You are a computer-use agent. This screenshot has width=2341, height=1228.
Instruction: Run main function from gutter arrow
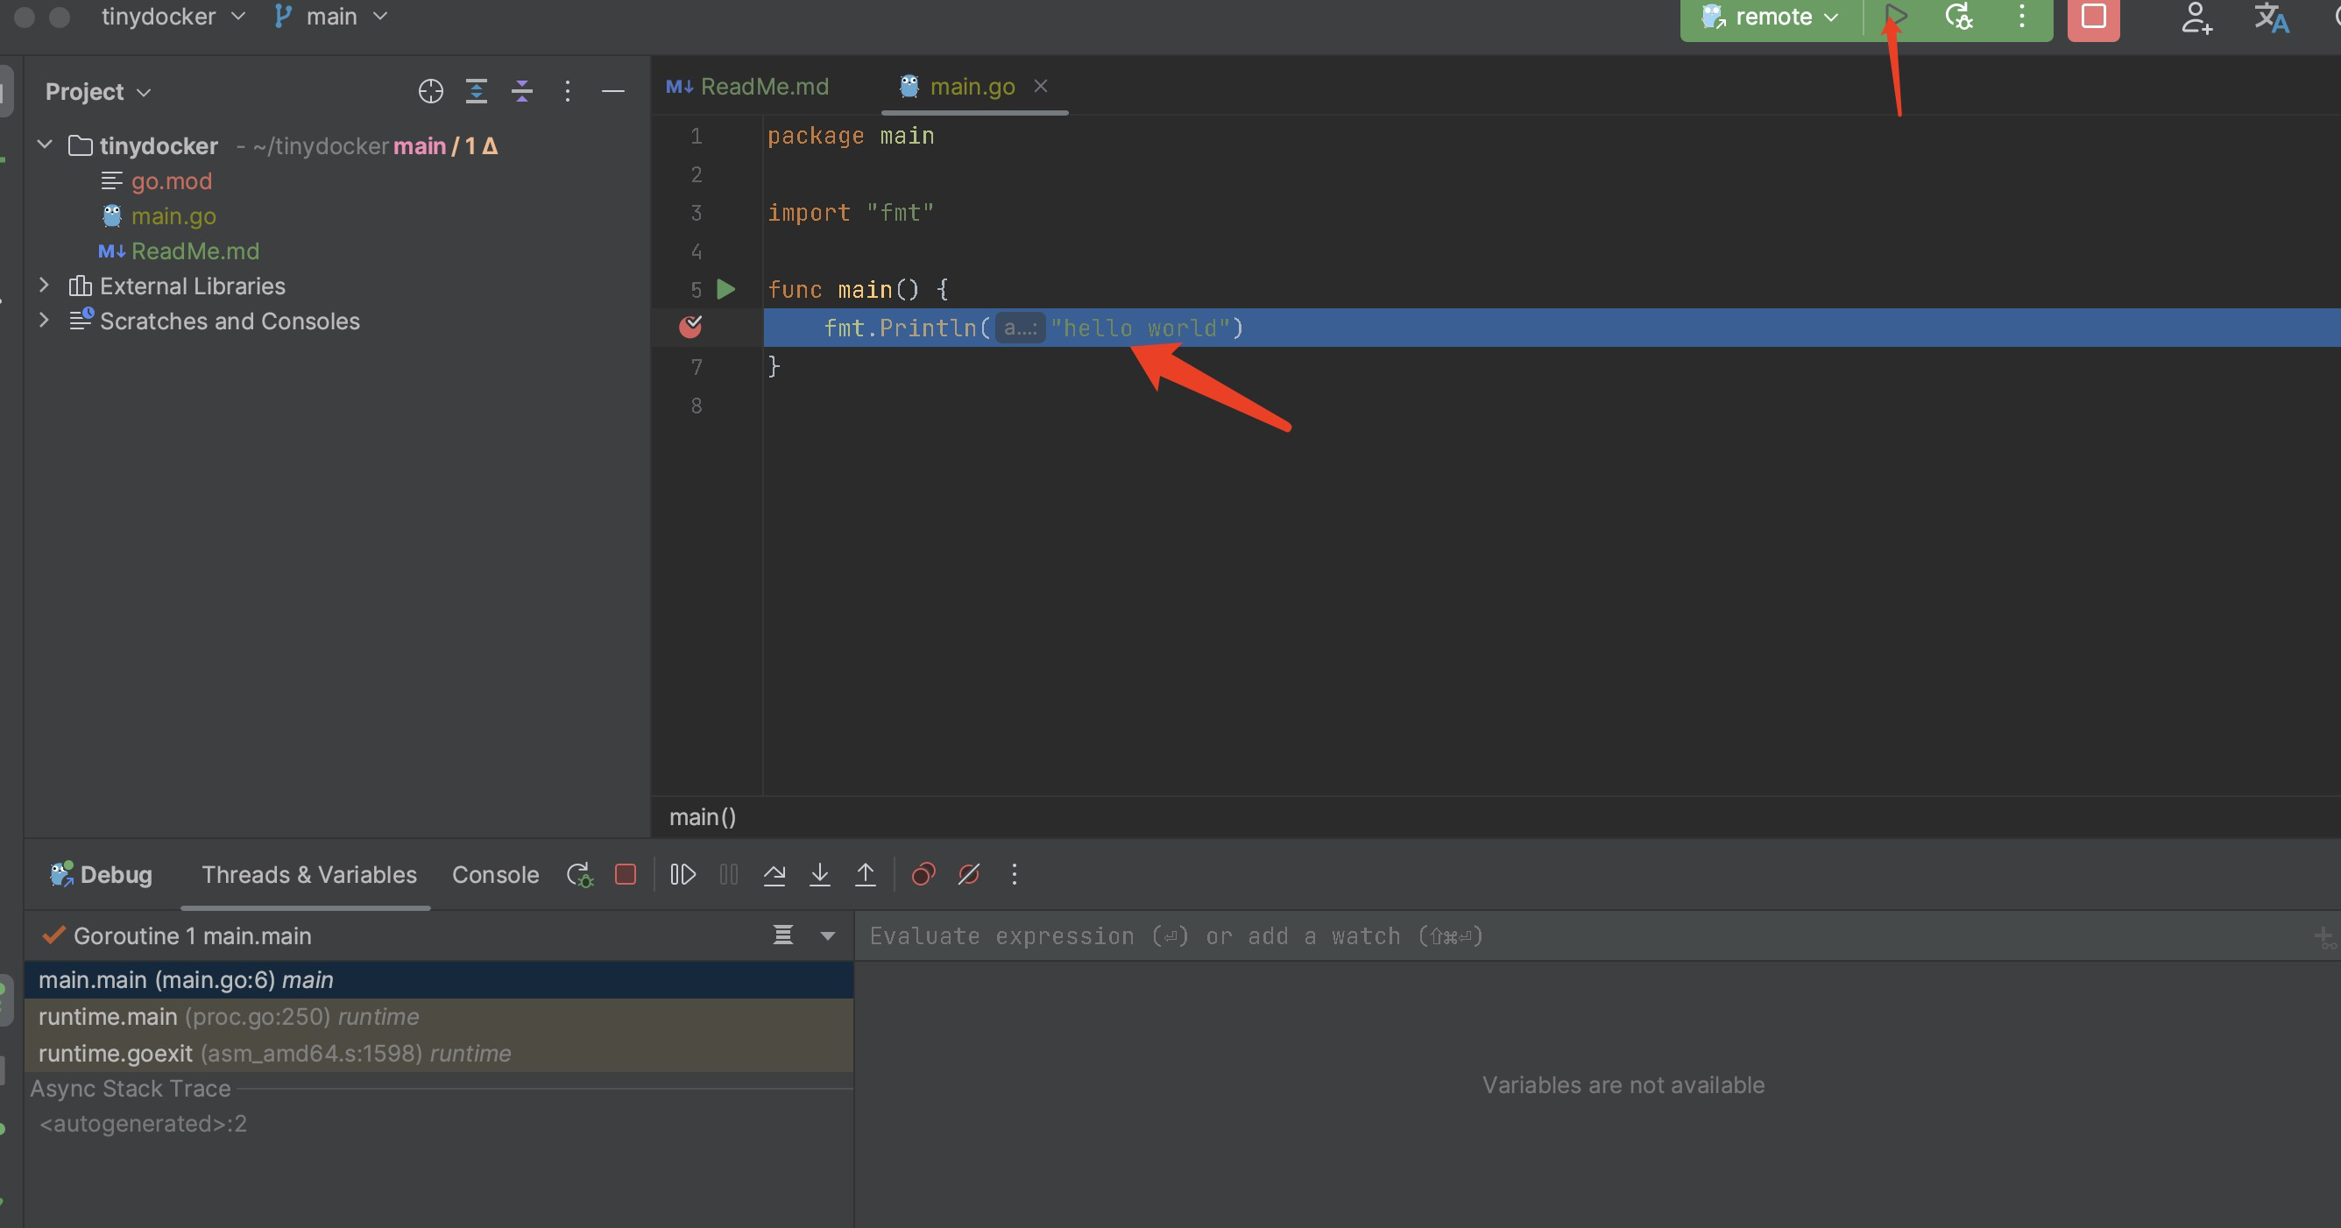tap(726, 289)
